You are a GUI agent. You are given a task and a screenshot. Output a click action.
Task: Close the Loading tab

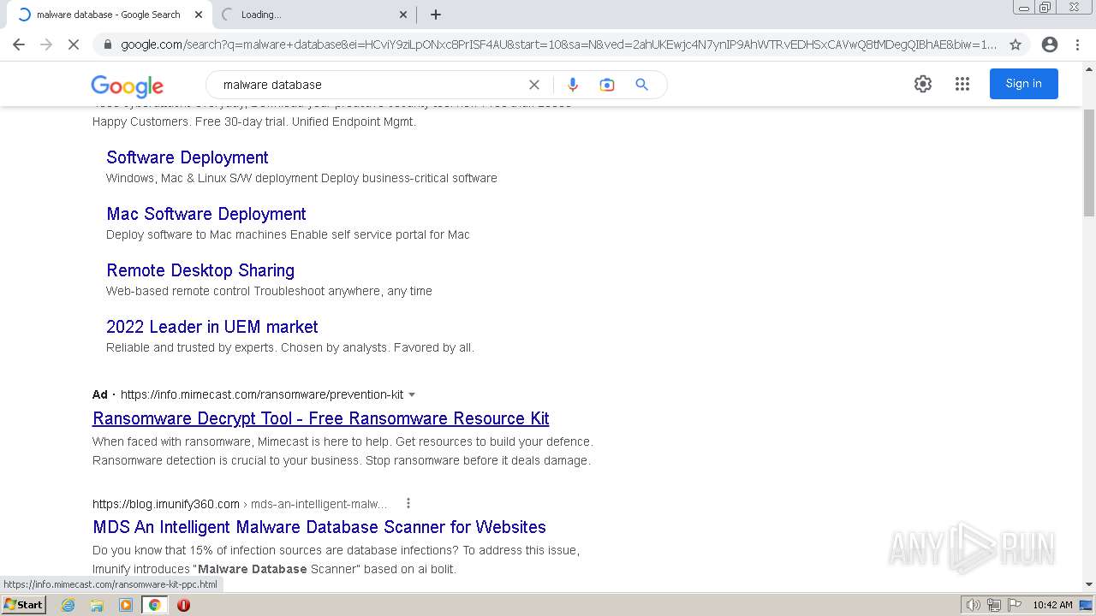point(403,15)
